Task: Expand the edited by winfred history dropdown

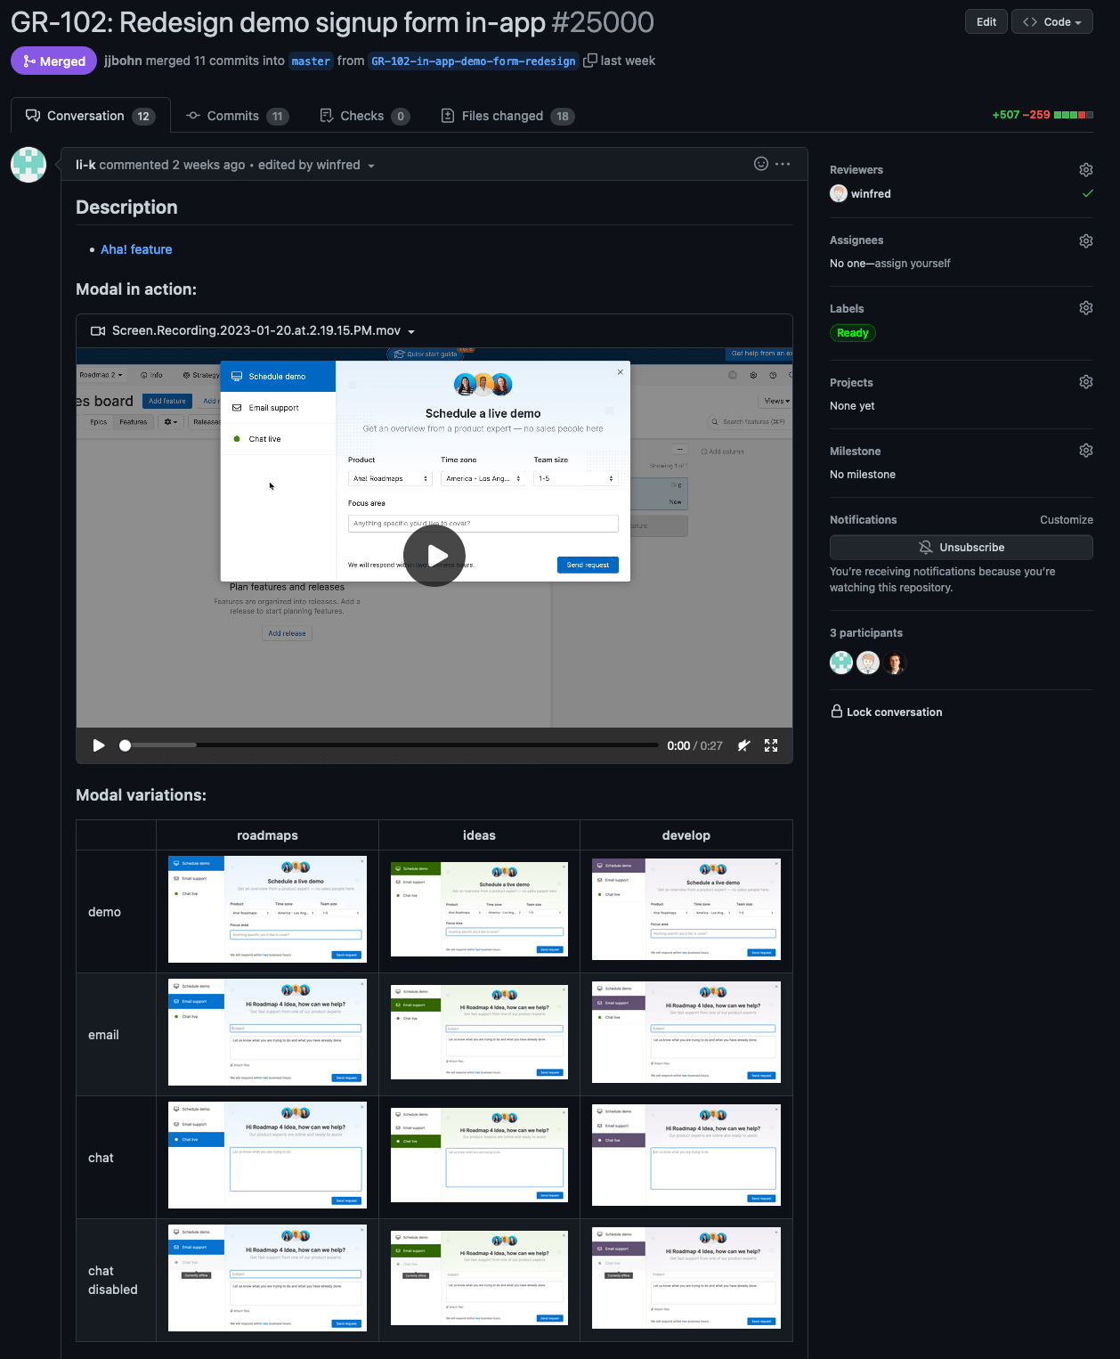Action: (x=371, y=166)
